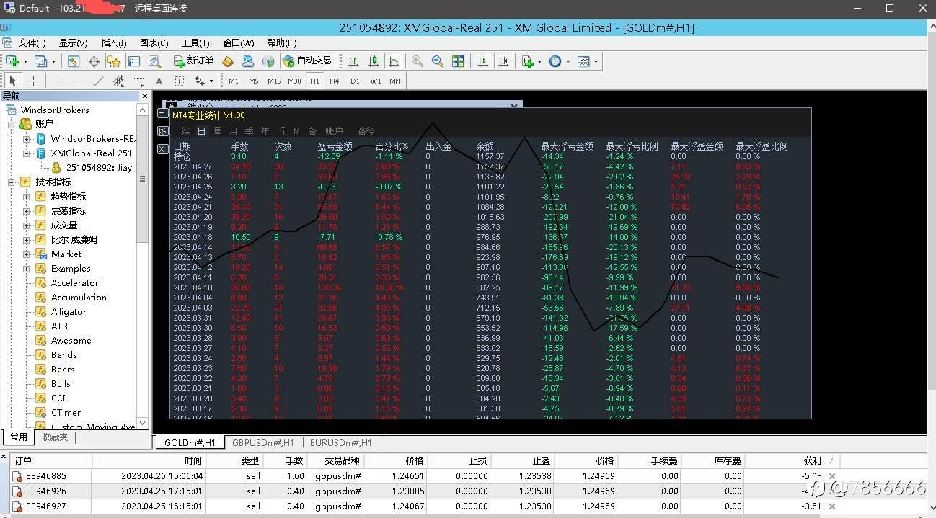Screen dimensions: 936x518
Task: Select the equidistant channel tool
Action: [118, 81]
